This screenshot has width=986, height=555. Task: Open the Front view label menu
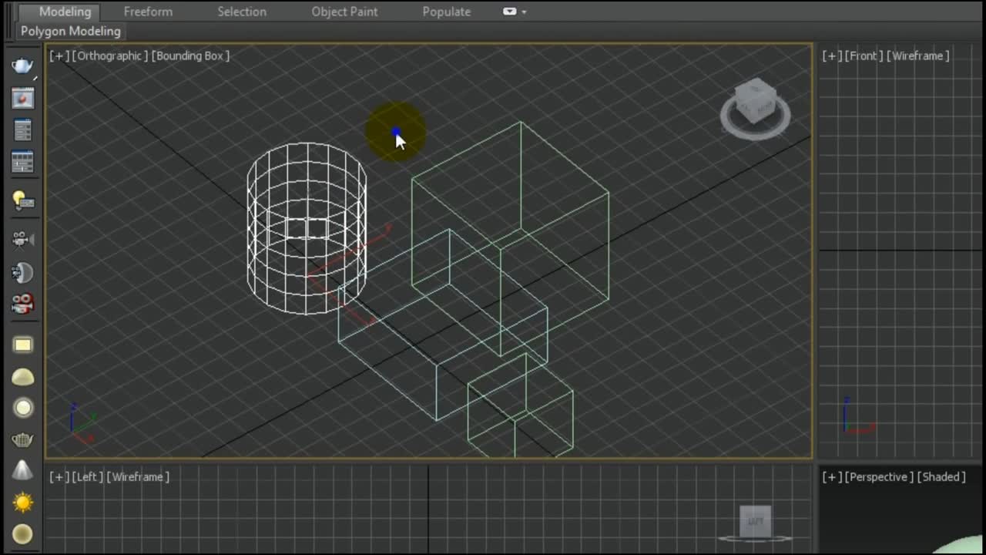(x=864, y=55)
